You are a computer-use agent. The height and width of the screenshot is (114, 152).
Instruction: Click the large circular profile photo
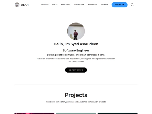coord(76,31)
